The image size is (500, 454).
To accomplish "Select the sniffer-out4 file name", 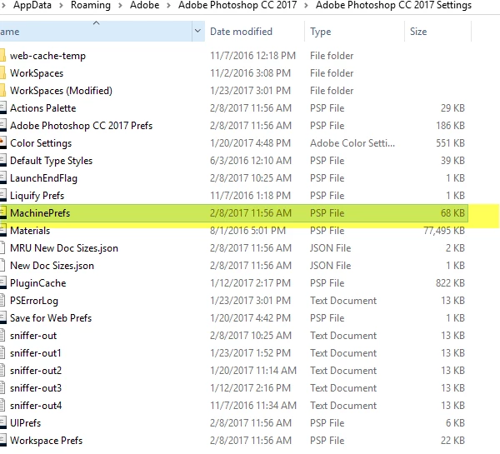I will point(36,405).
